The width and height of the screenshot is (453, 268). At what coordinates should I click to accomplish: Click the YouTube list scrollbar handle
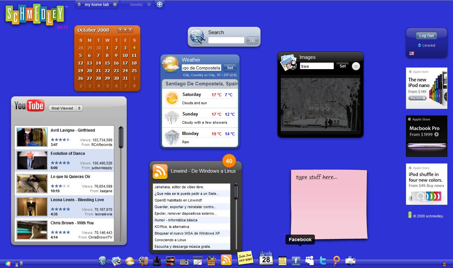point(121,137)
